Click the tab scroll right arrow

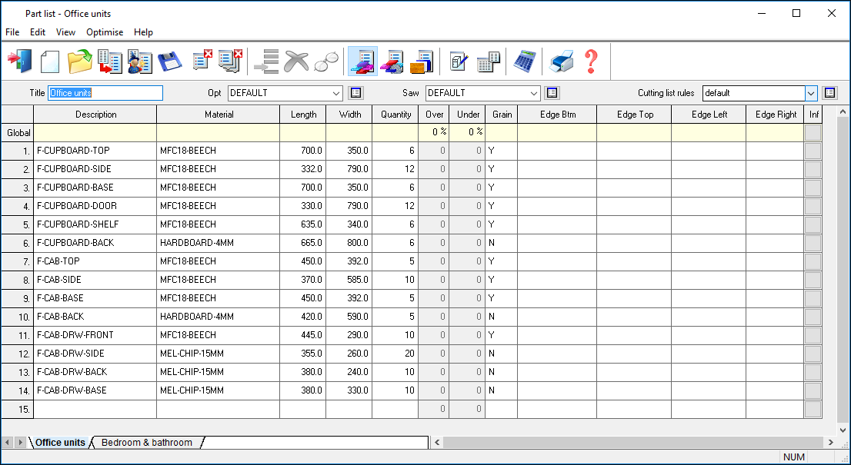pyautogui.click(x=20, y=442)
